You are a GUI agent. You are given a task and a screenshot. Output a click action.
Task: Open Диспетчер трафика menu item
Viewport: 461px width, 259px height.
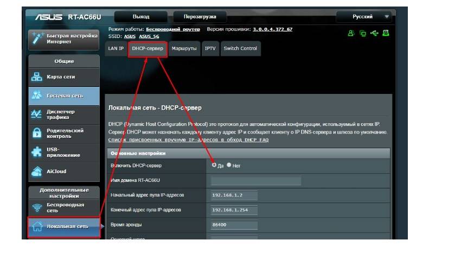click(64, 115)
